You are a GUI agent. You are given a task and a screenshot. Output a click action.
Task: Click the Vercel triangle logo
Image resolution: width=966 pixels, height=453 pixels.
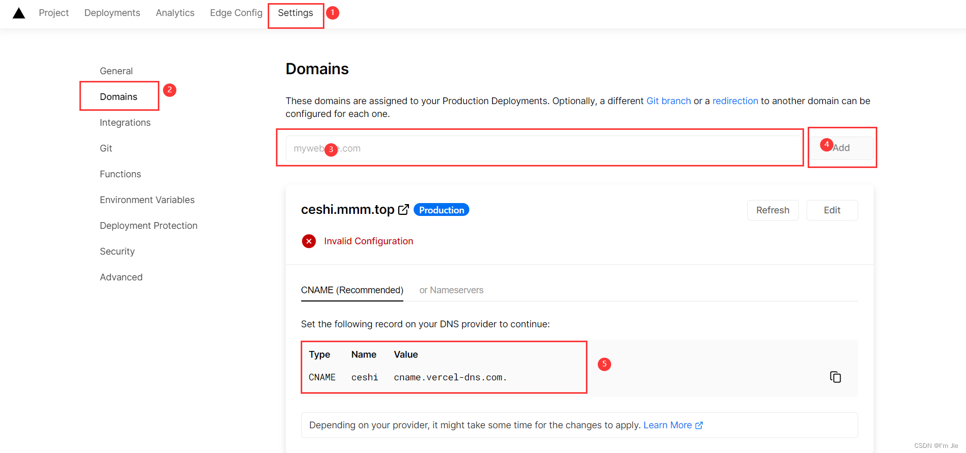[x=19, y=13]
